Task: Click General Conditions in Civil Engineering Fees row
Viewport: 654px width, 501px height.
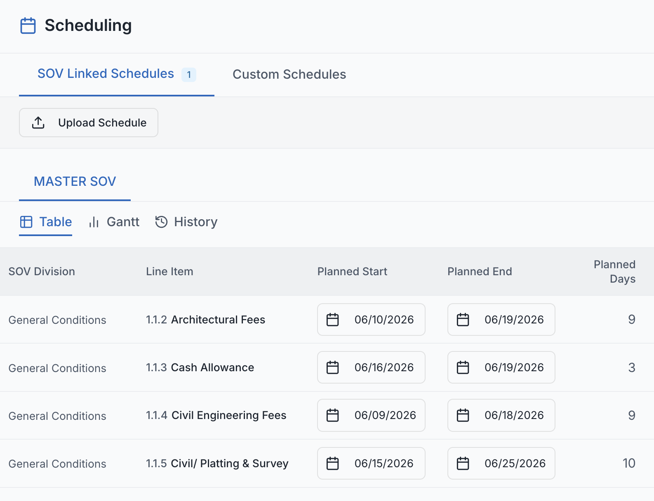Action: [57, 416]
